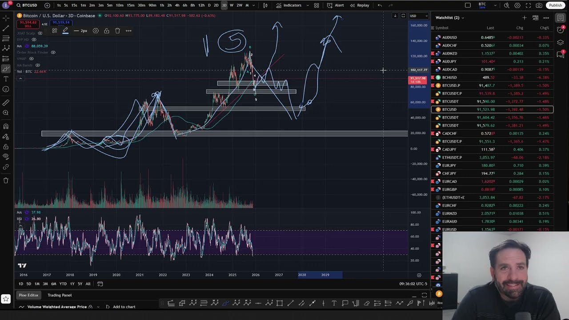569x320 pixels.
Task: Open the Indicators dialog
Action: tap(289, 5)
